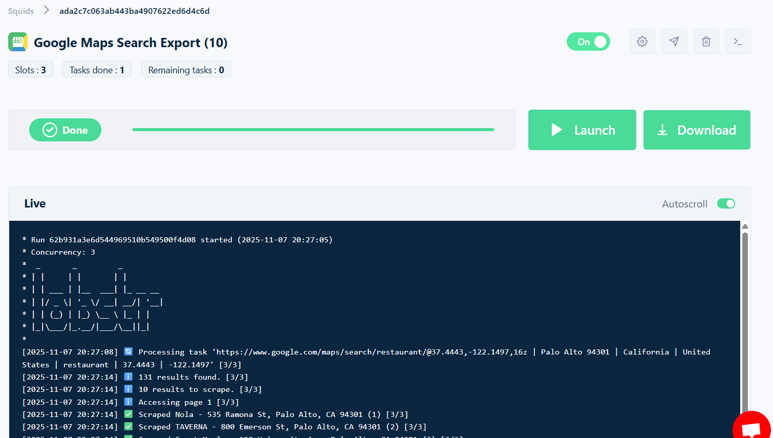Click the spreadsheet icon beside the squid title
Image resolution: width=773 pixels, height=438 pixels.
pyautogui.click(x=17, y=42)
